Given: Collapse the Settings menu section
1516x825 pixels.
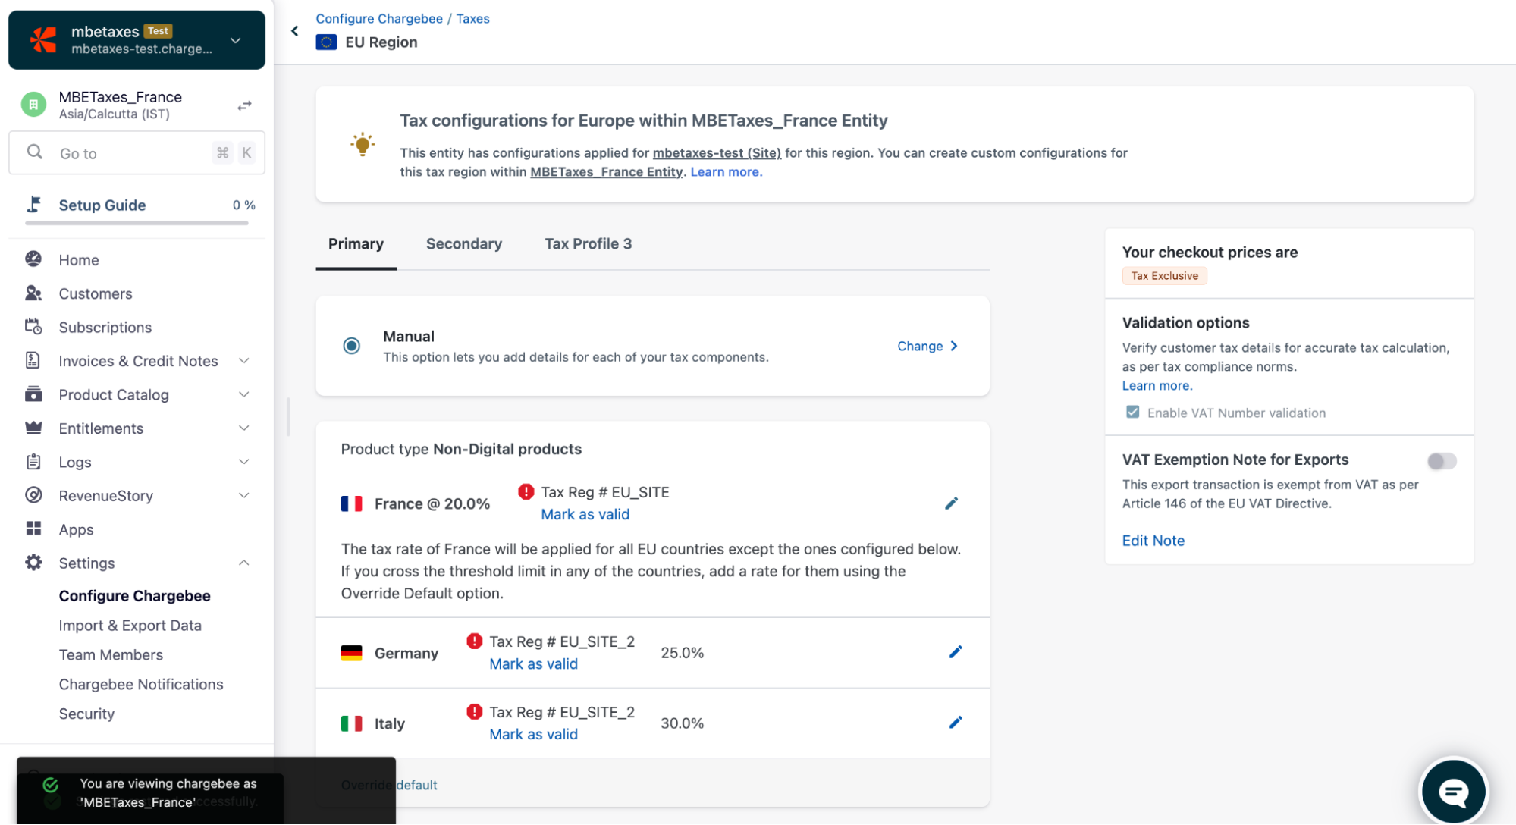Looking at the screenshot, I should click(243, 563).
